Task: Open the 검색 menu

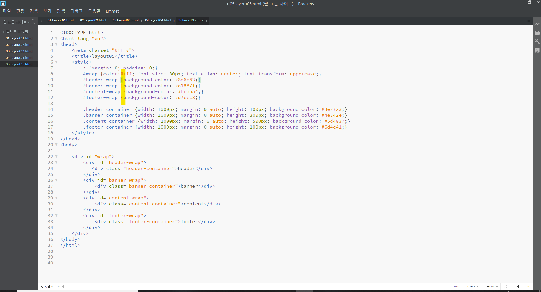Action: click(x=34, y=11)
